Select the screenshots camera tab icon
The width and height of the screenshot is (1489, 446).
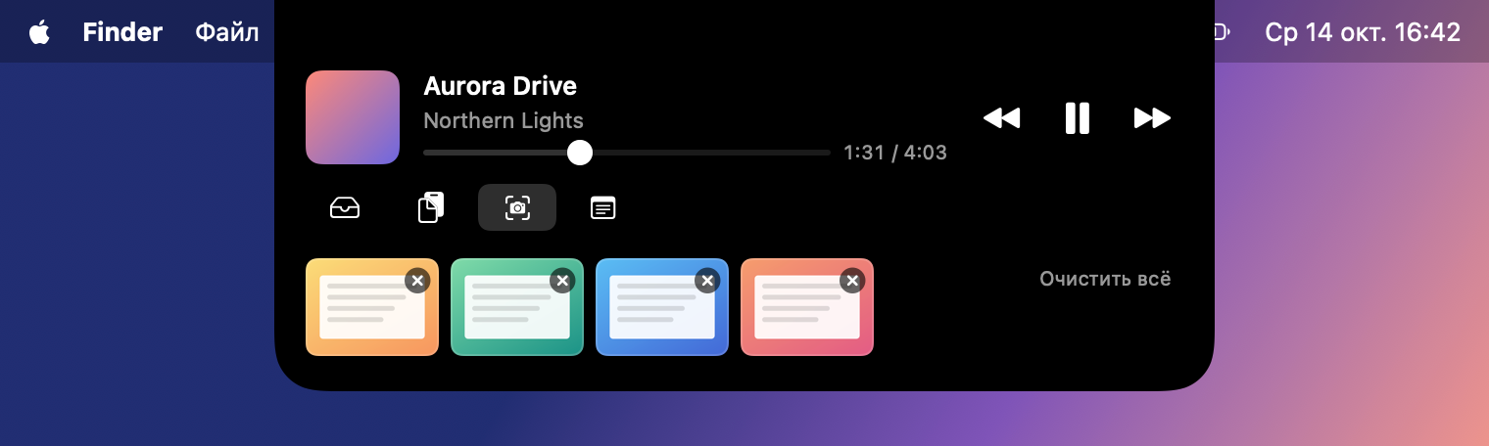tap(517, 207)
